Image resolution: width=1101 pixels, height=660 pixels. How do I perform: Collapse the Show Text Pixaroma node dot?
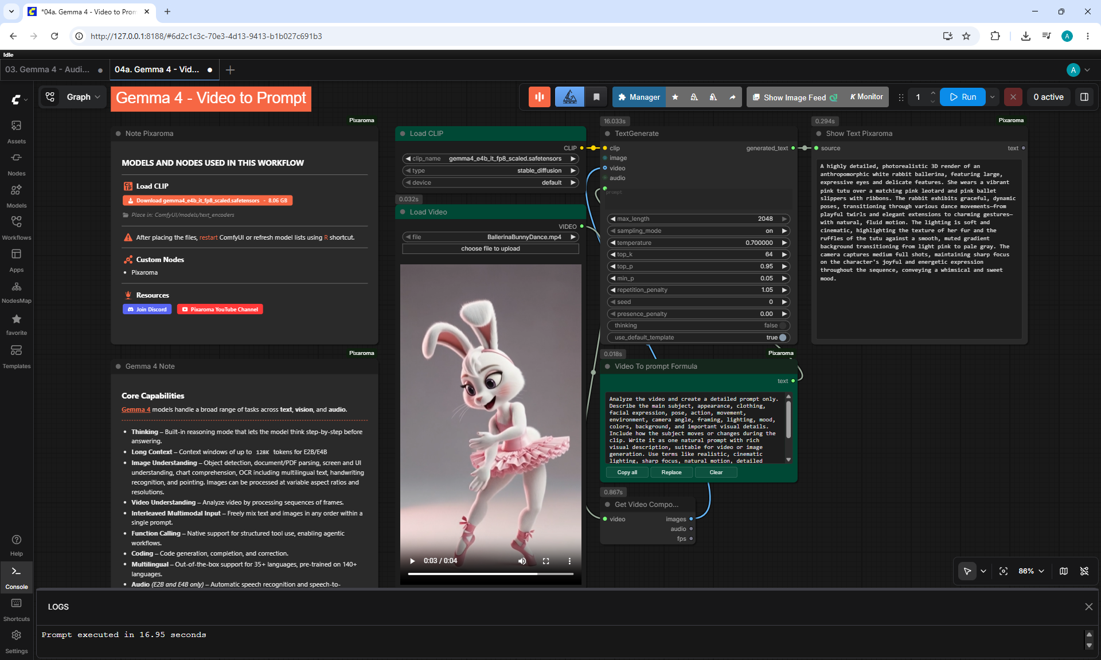tap(818, 134)
